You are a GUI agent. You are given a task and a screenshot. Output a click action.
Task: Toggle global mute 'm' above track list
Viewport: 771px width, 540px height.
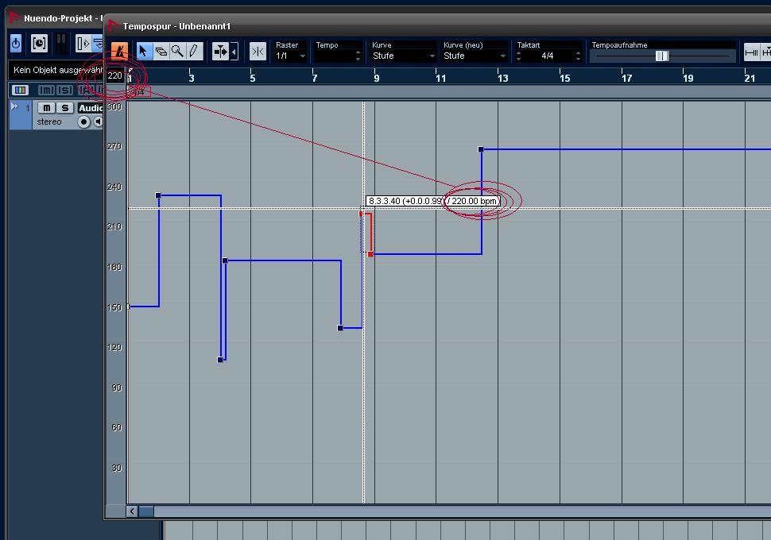coord(46,90)
